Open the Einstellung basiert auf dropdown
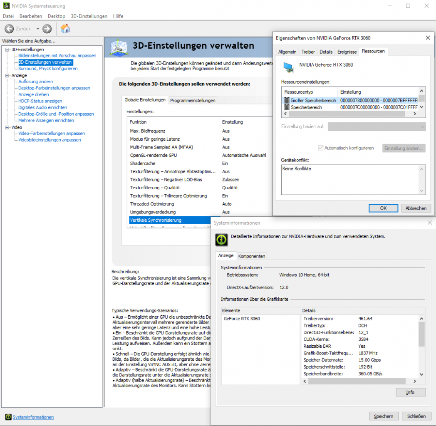Screen dimensions: 436x426 [377, 126]
